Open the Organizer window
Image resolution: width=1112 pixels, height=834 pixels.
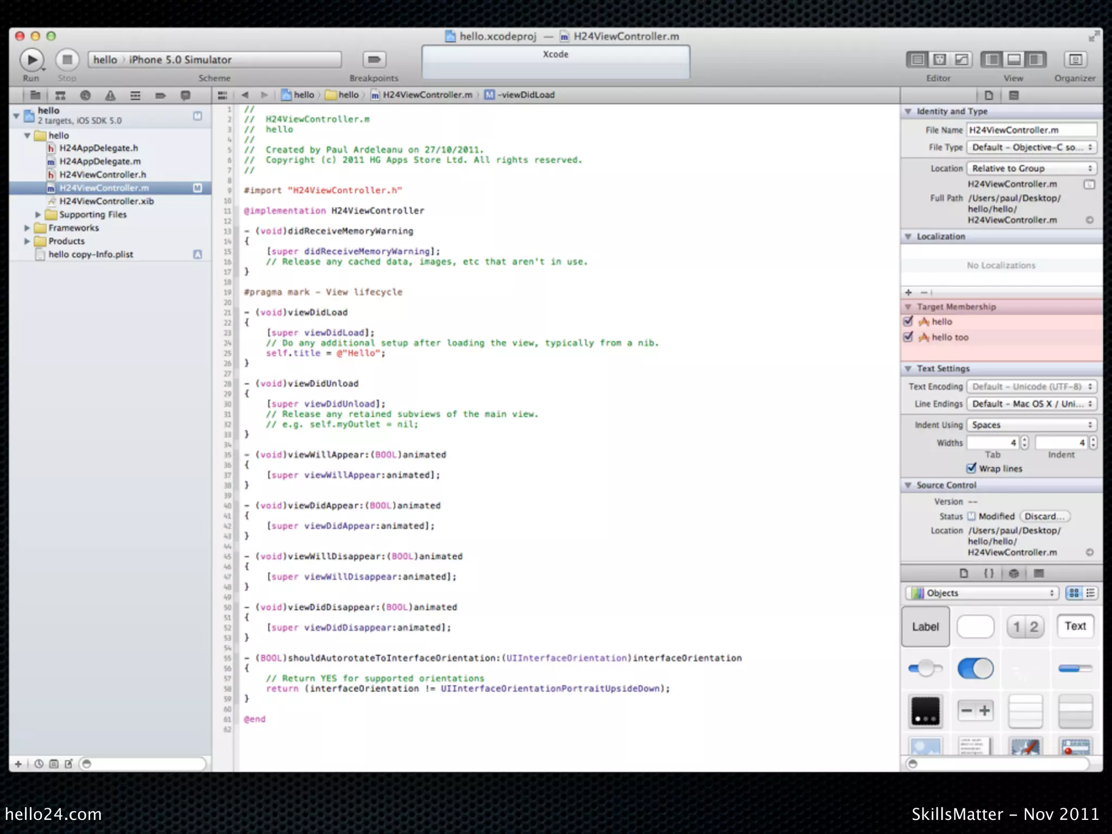(x=1075, y=60)
